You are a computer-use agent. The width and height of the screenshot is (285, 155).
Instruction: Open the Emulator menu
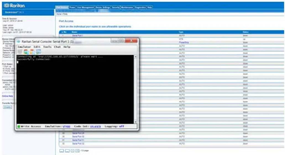click(24, 47)
